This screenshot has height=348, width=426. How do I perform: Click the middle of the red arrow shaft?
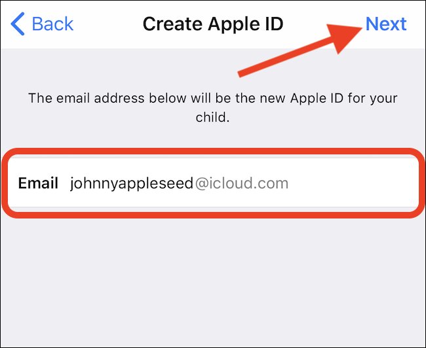(288, 54)
